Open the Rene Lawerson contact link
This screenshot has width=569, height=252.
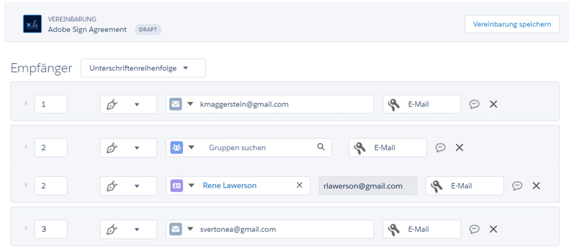point(230,186)
